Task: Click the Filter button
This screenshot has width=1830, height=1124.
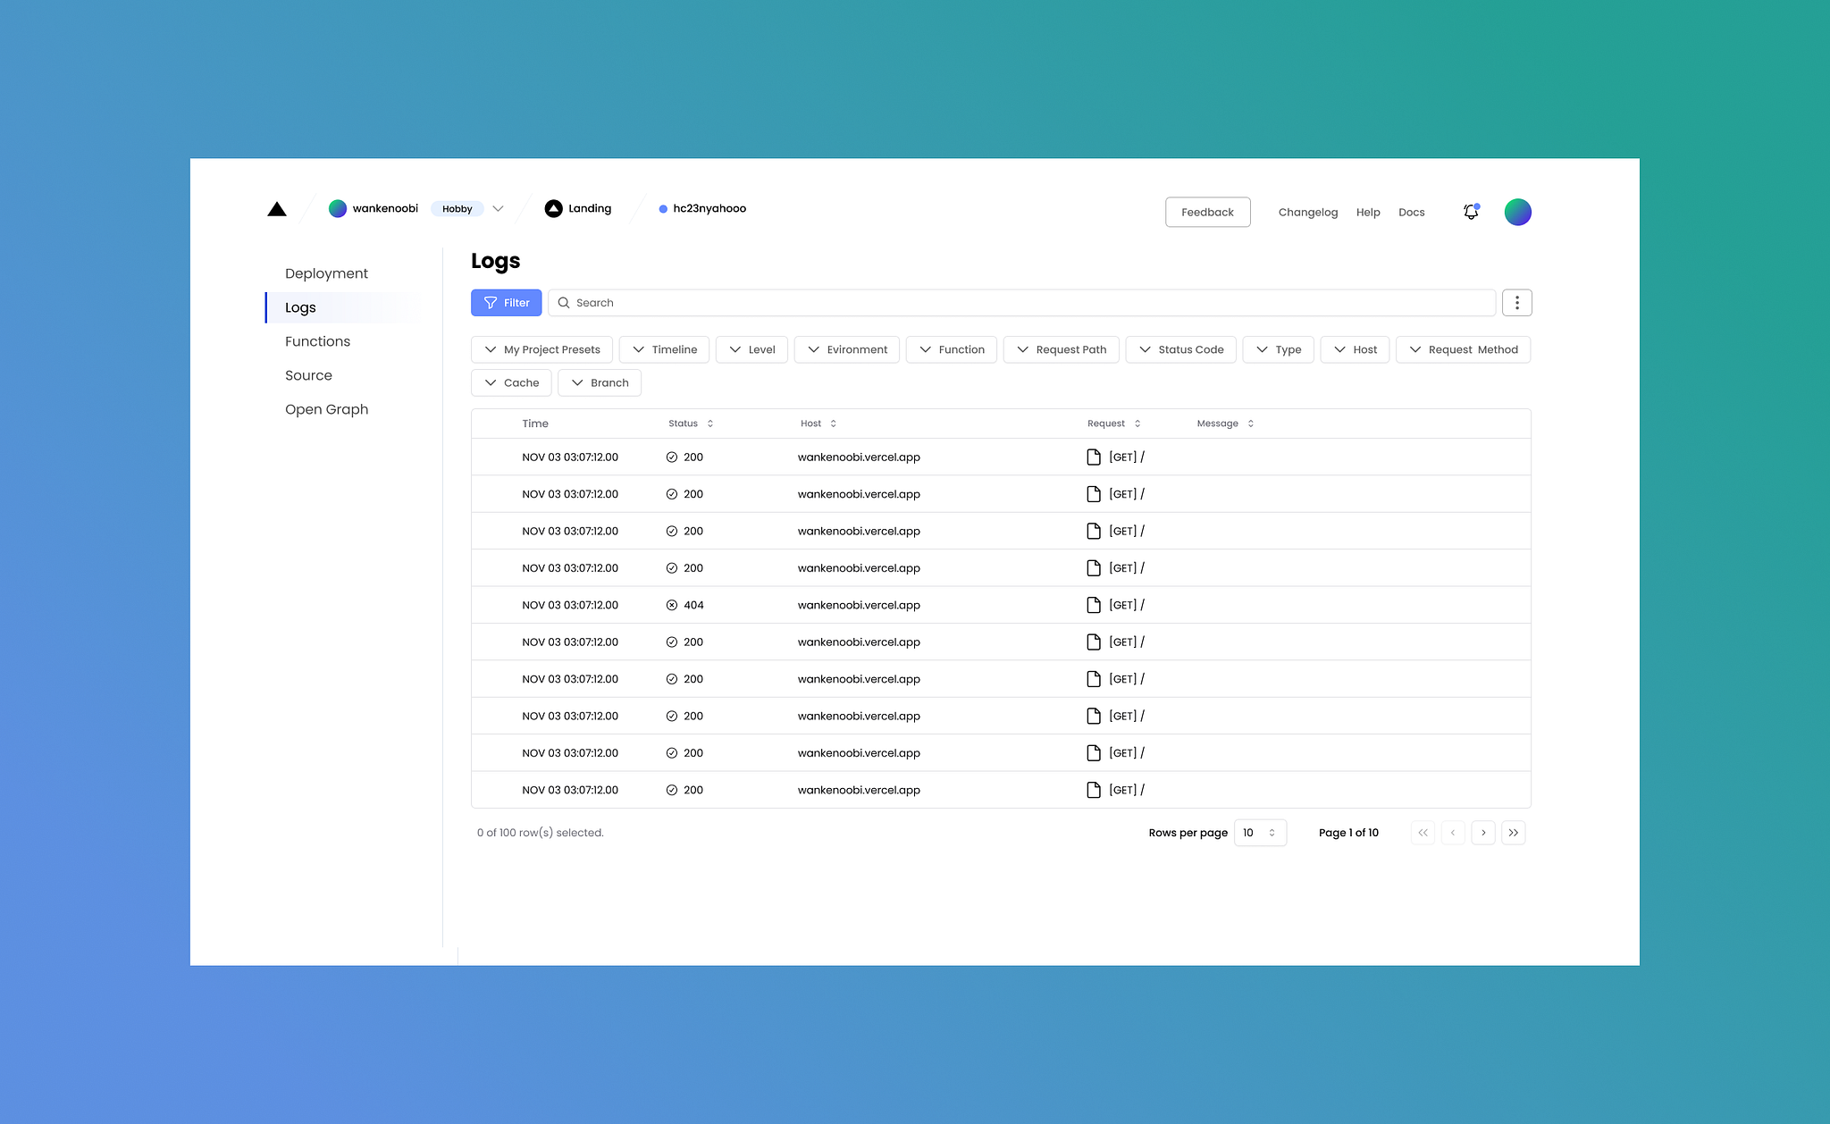Action: (507, 303)
